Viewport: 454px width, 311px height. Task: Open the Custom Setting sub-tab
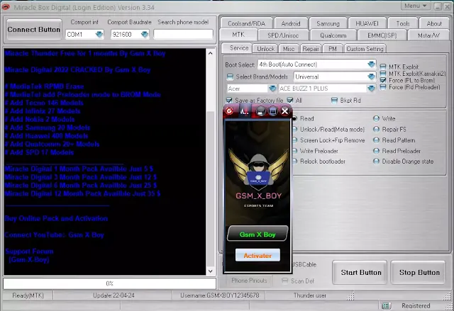pos(365,49)
